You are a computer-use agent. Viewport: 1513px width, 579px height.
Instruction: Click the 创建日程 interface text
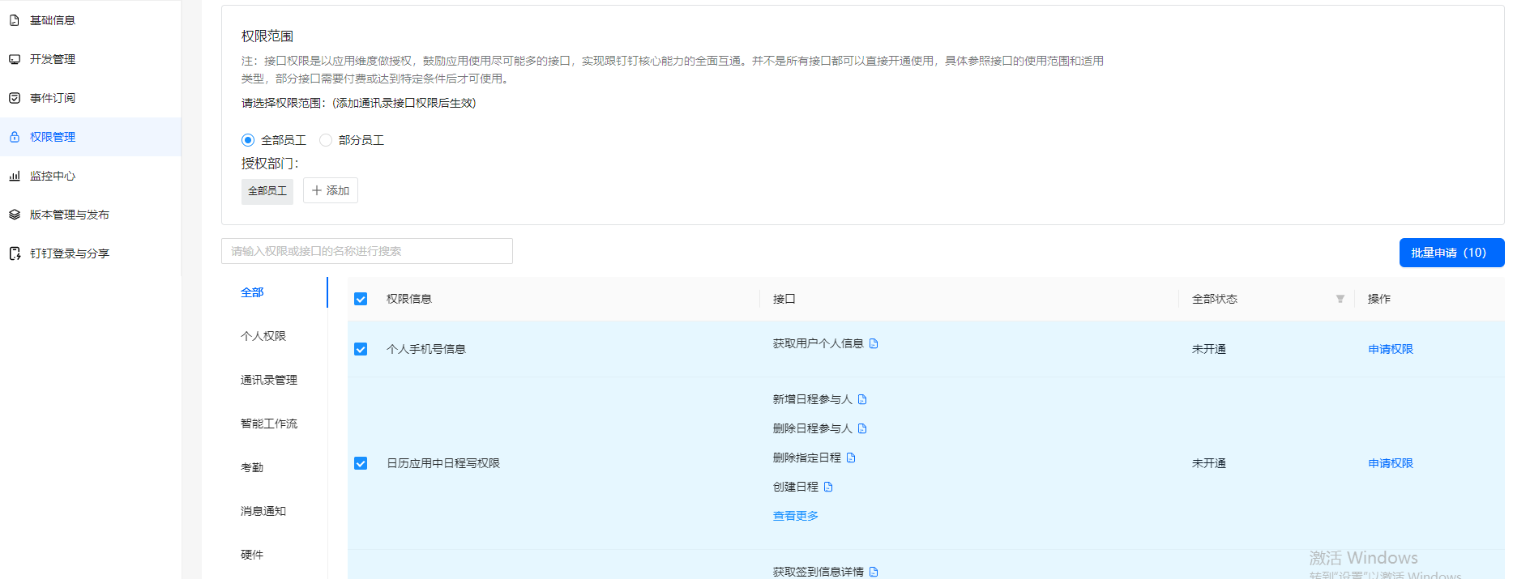click(x=796, y=487)
